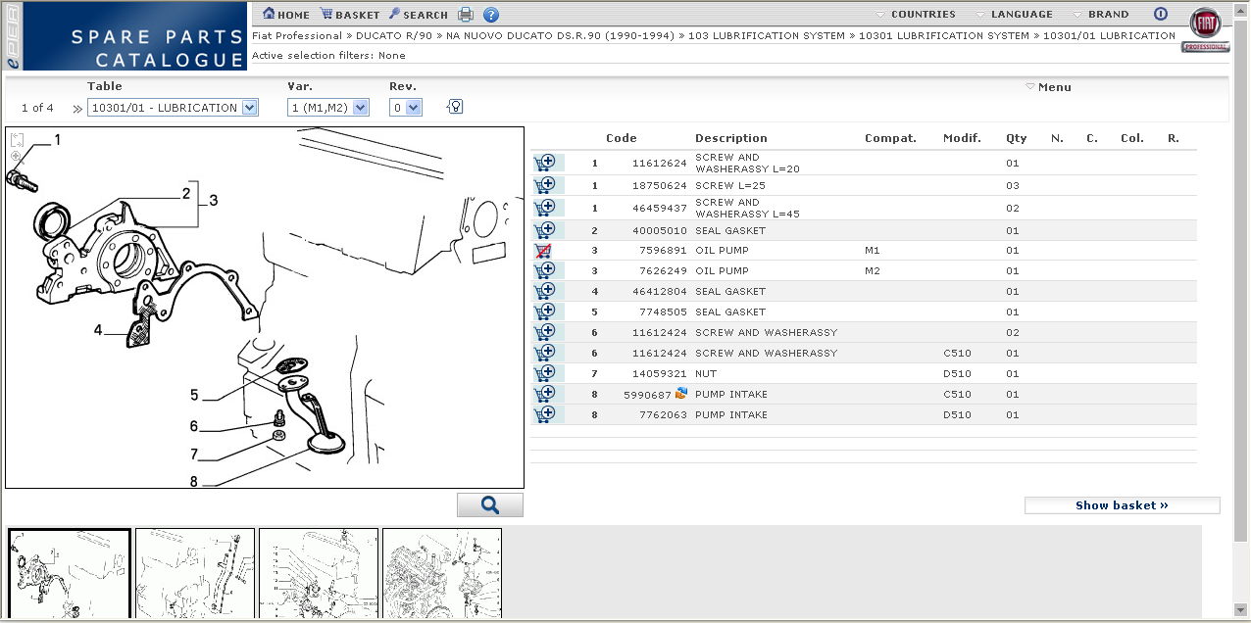The image size is (1251, 623).
Task: Add NUT 14059321 to basket
Action: pyautogui.click(x=545, y=373)
